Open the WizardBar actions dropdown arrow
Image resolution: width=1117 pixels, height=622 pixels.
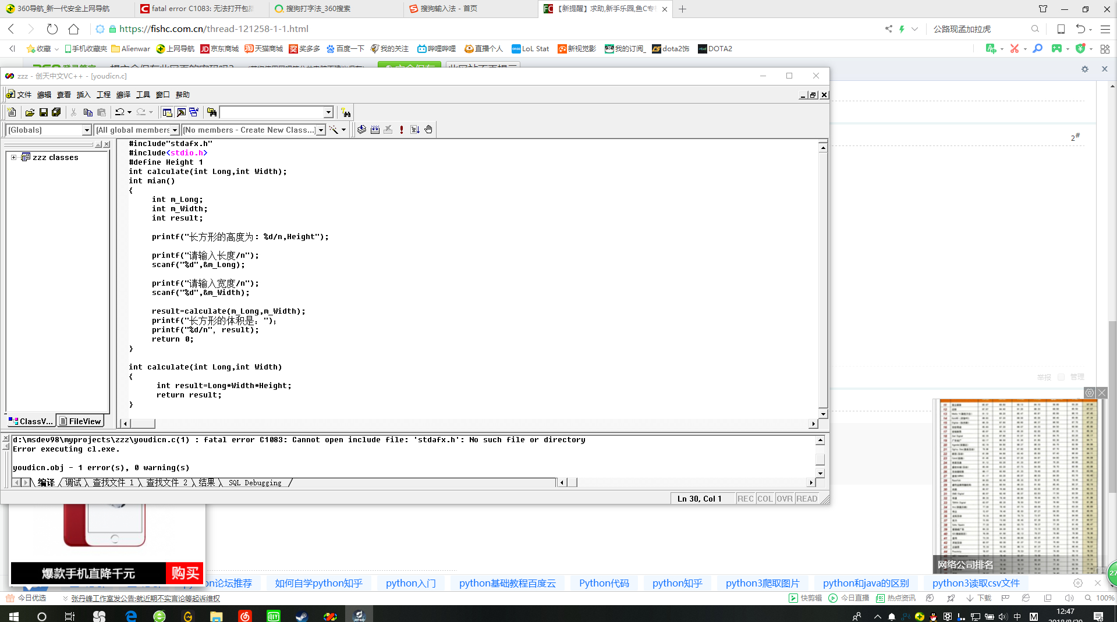pyautogui.click(x=343, y=130)
